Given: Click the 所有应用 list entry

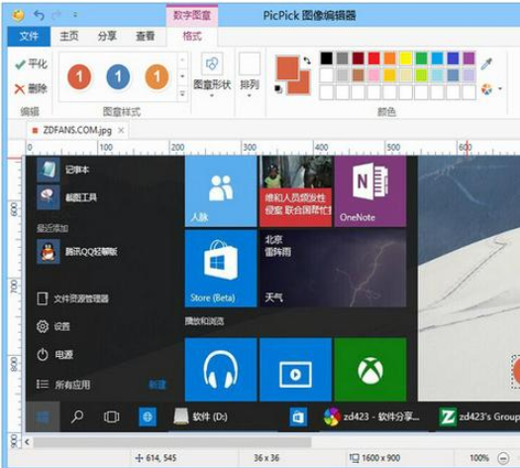Looking at the screenshot, I should click(63, 385).
